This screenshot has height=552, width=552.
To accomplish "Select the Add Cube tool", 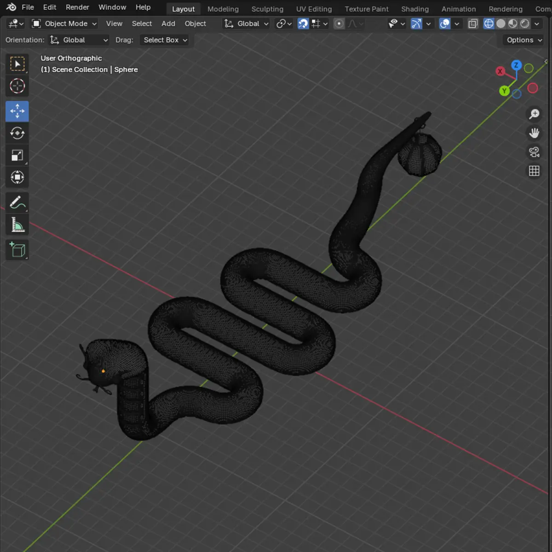I will click(x=17, y=250).
